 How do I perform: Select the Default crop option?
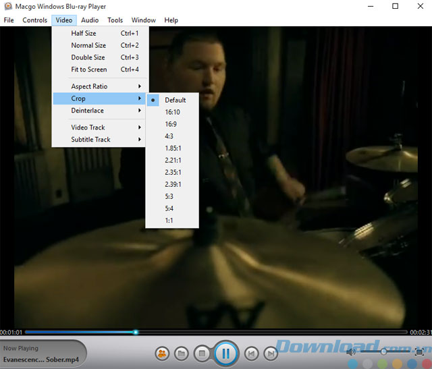[175, 100]
